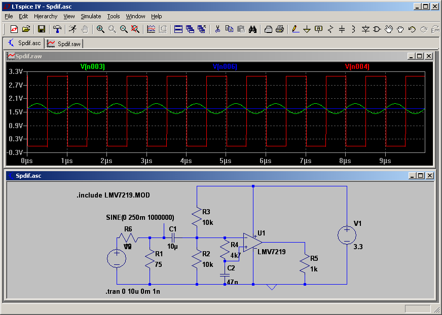
Task: Open the Help menu
Action: click(157, 16)
